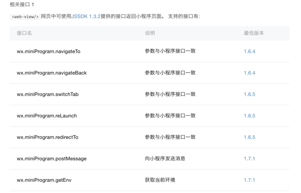The image size is (301, 193).
Task: Click the 接口名 column header
Action: (24, 33)
